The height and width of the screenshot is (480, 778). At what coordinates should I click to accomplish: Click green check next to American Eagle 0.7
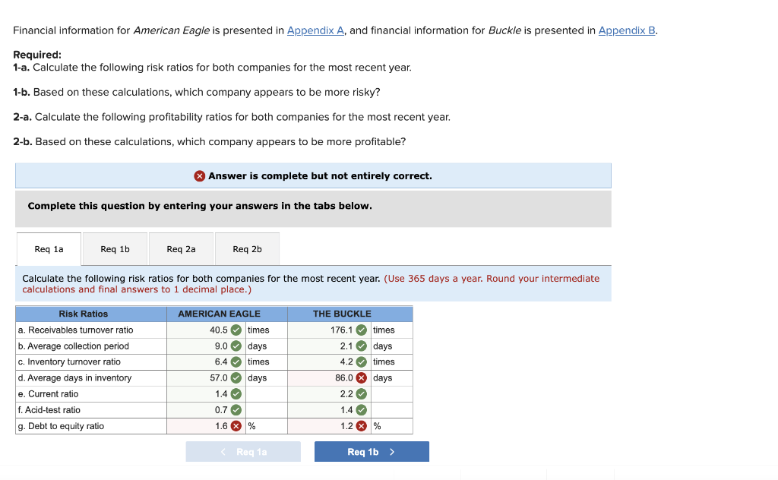click(x=236, y=410)
